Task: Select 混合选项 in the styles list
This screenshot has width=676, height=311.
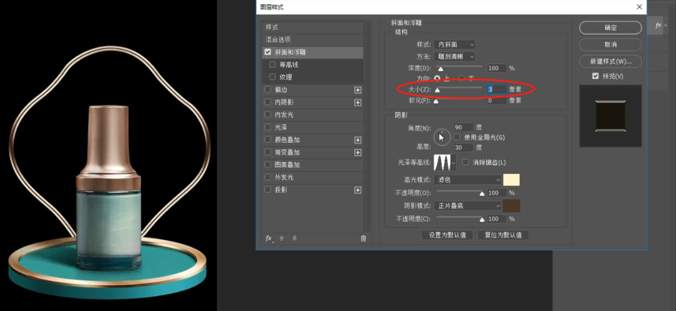Action: coord(312,39)
